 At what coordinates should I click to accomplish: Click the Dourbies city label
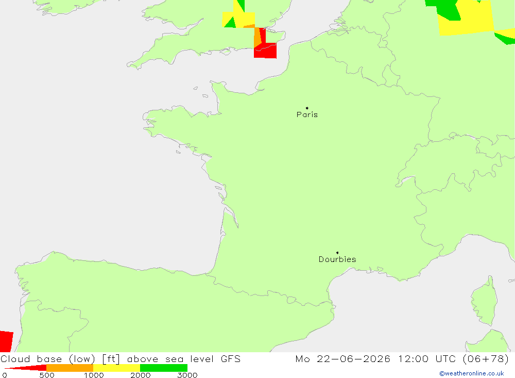click(x=337, y=259)
